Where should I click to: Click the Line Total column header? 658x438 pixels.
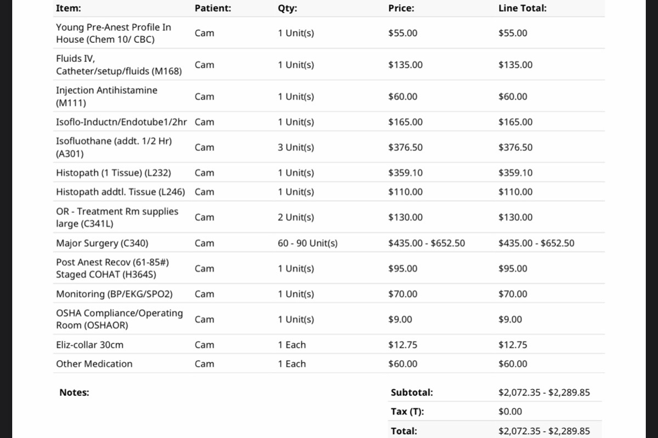tap(522, 8)
